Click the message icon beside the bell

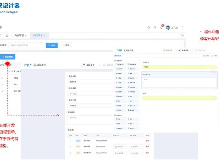point(155,28)
